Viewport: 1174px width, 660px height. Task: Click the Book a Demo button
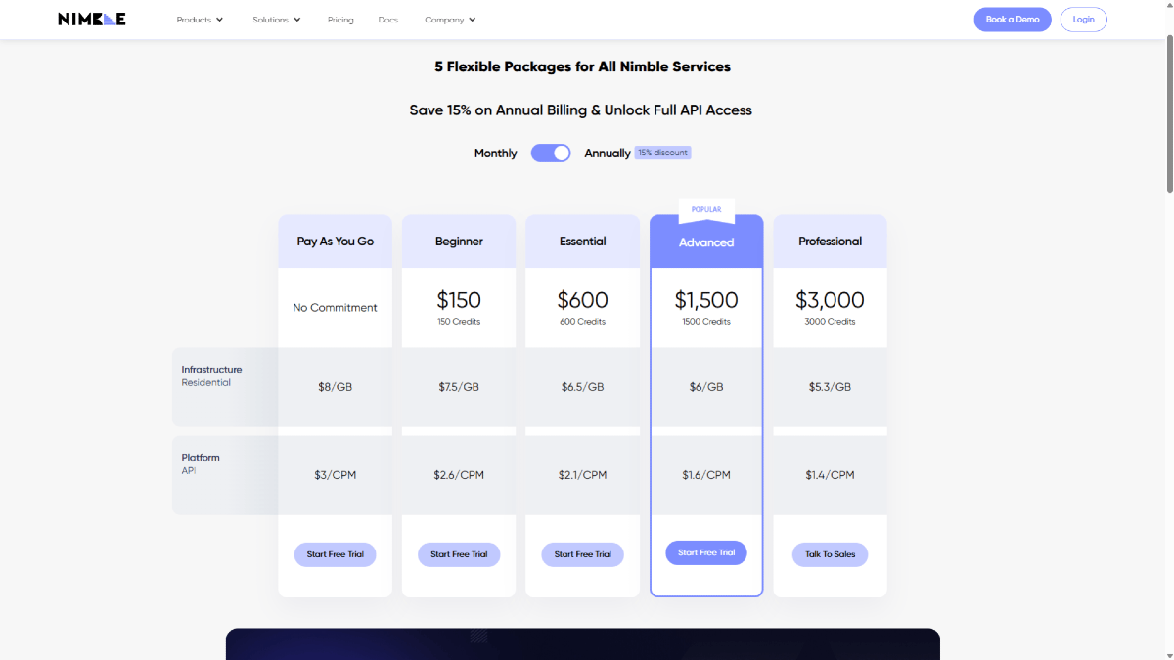pyautogui.click(x=1013, y=20)
